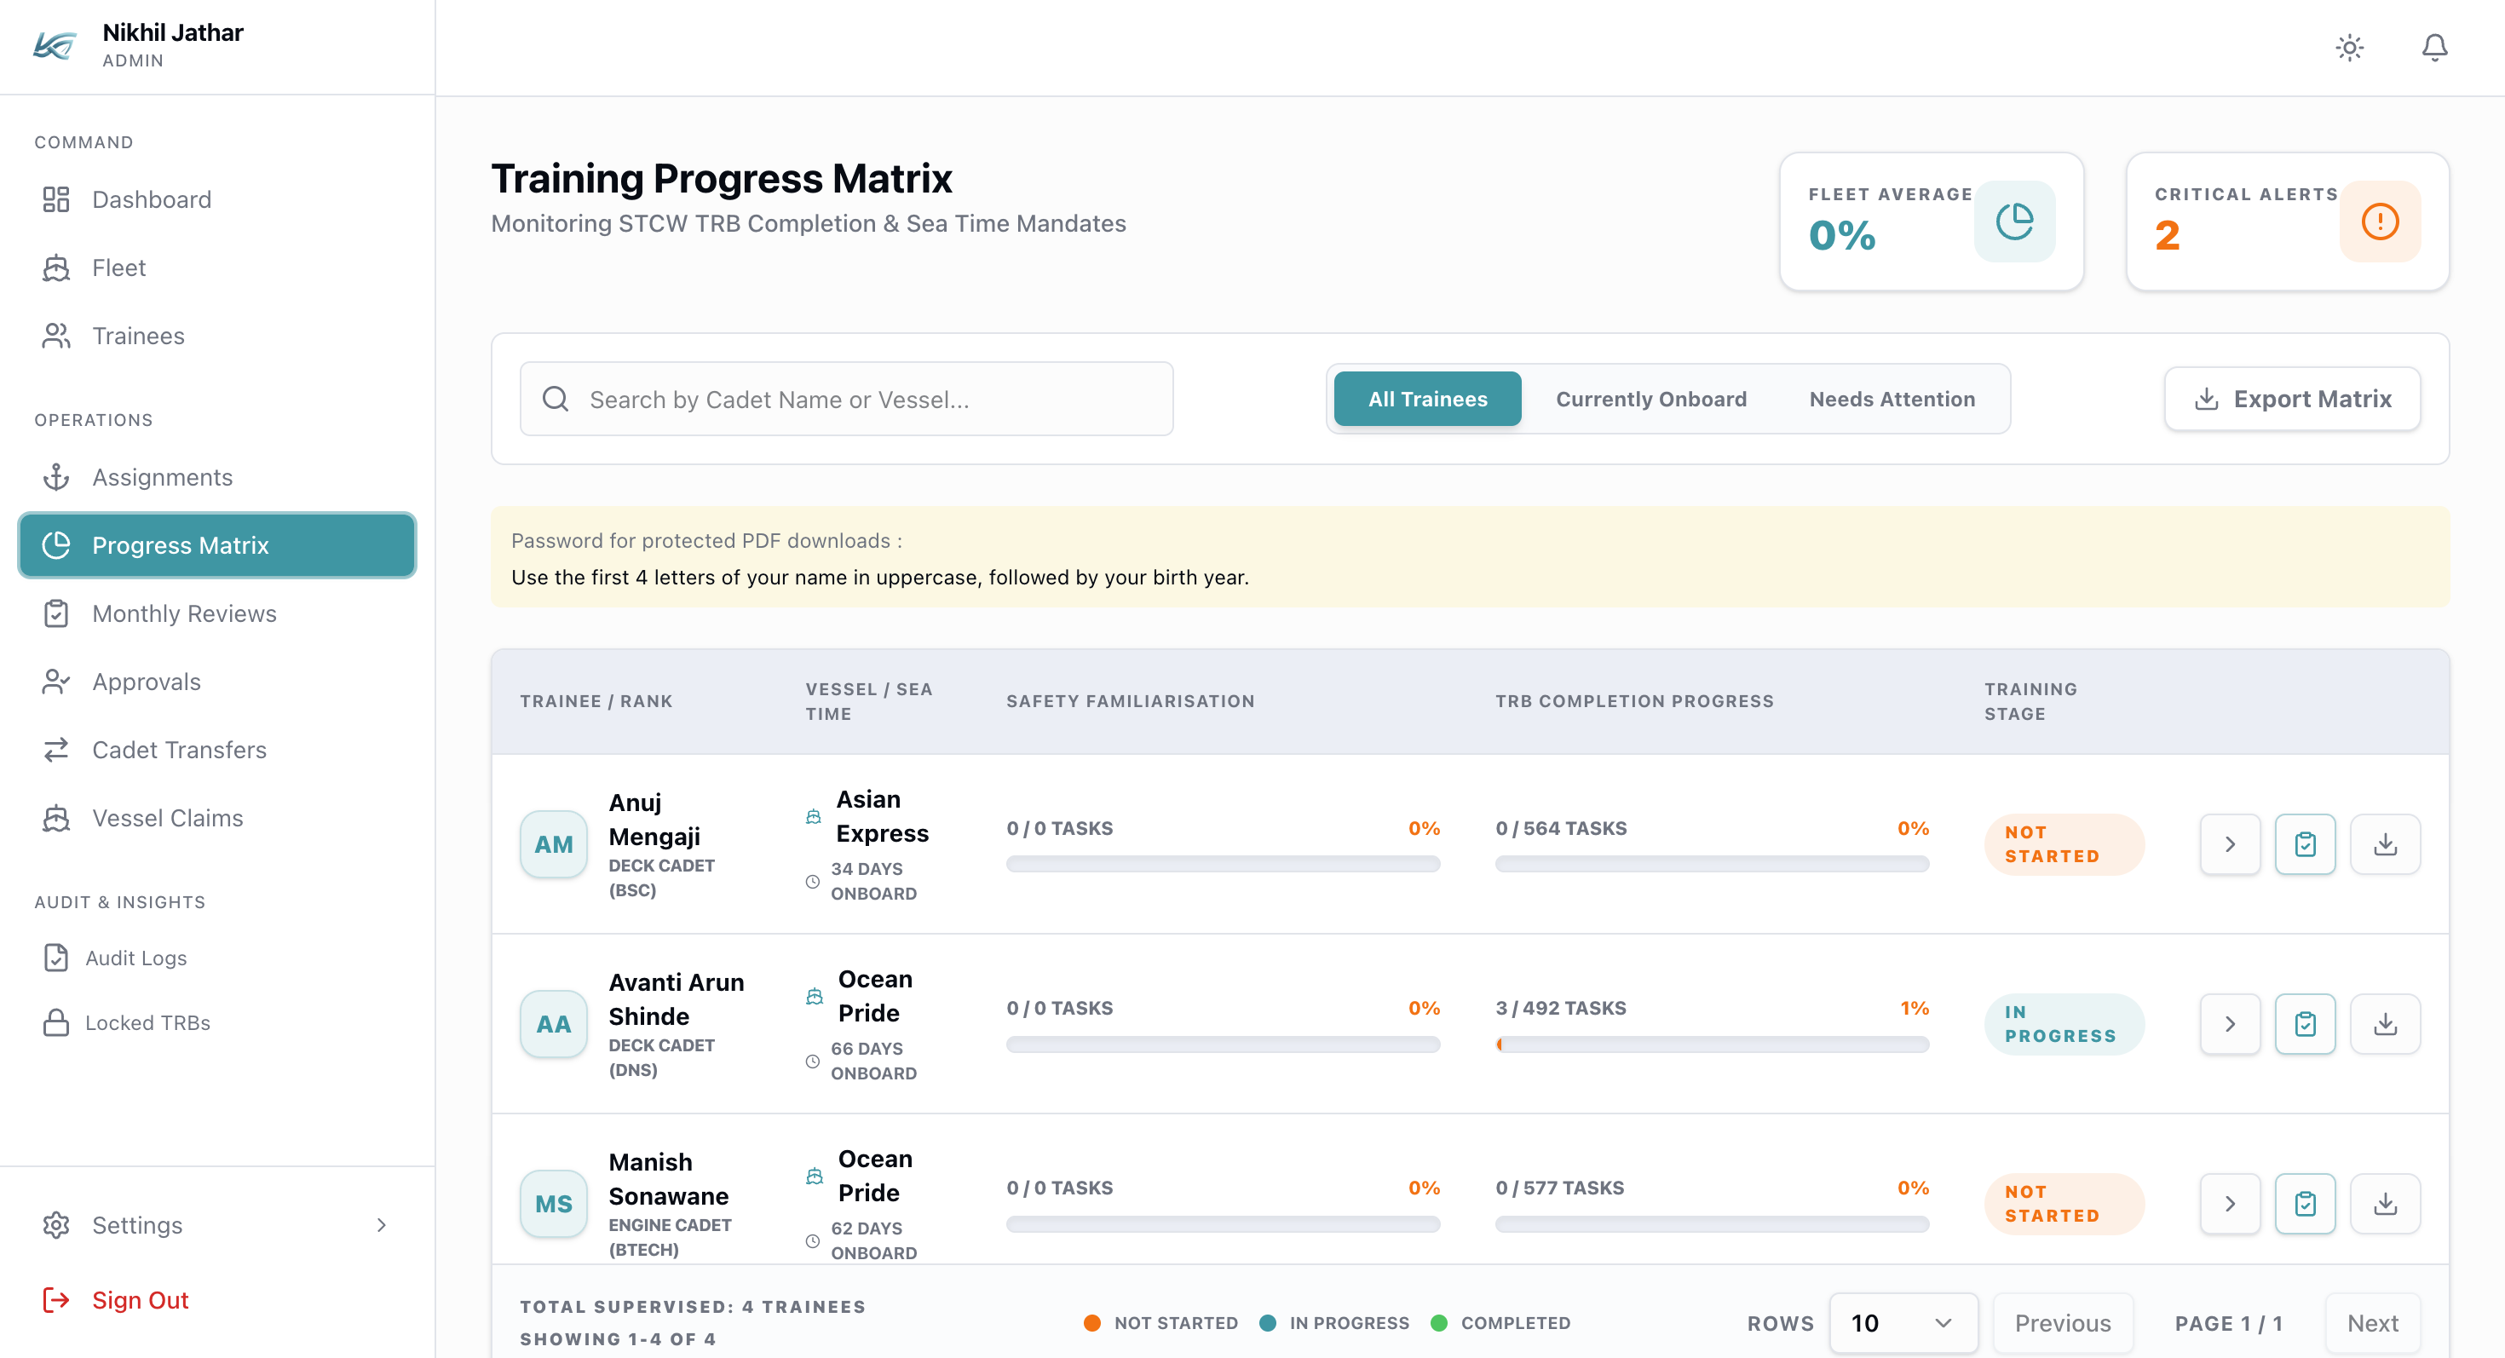The image size is (2505, 1358).
Task: Open the Rows per page dropdown
Action: [1903, 1323]
